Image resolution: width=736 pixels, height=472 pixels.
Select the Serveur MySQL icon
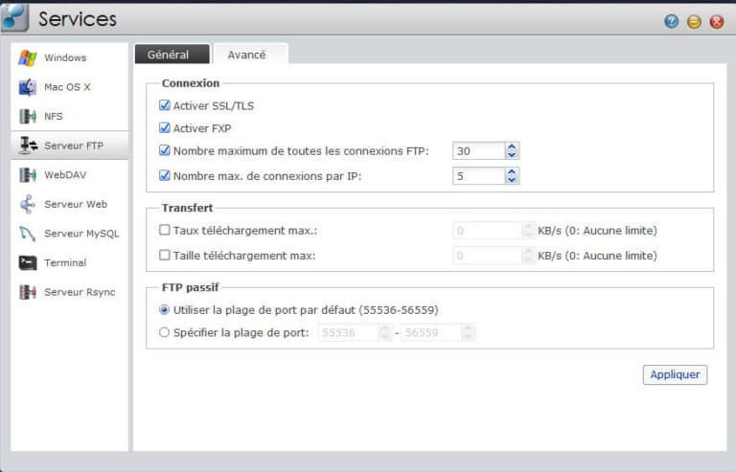28,234
